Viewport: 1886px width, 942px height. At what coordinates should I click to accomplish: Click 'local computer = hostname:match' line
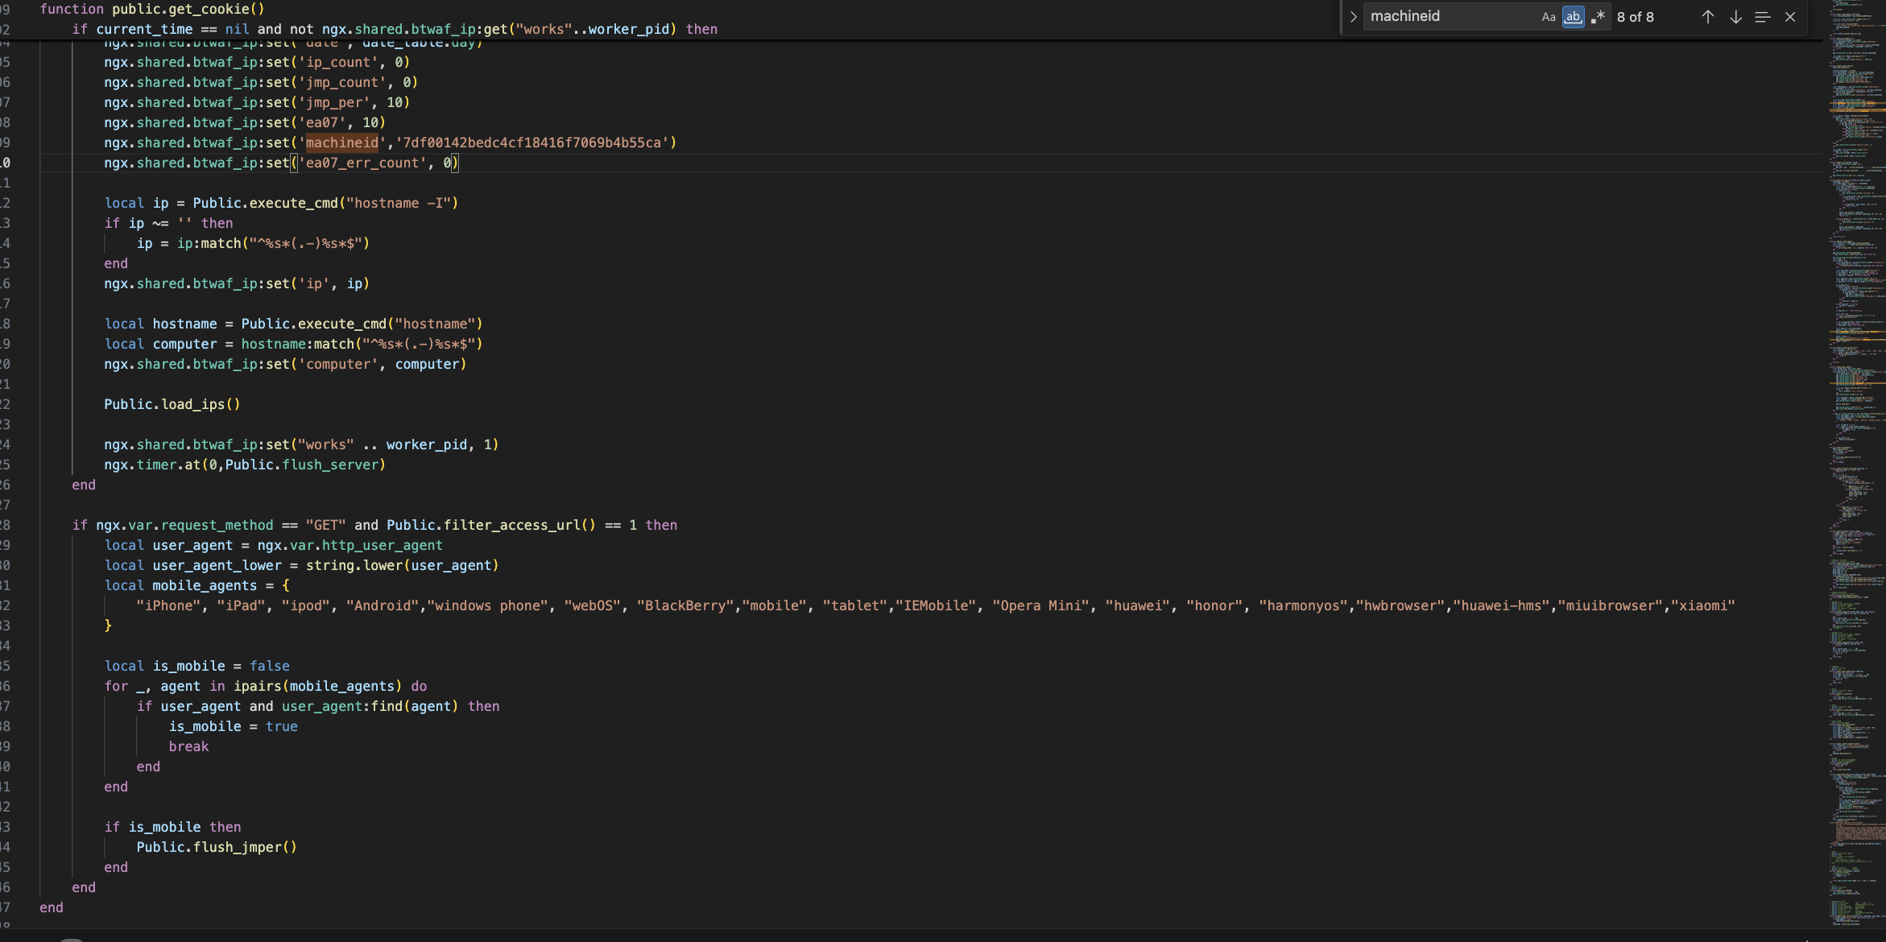click(293, 344)
